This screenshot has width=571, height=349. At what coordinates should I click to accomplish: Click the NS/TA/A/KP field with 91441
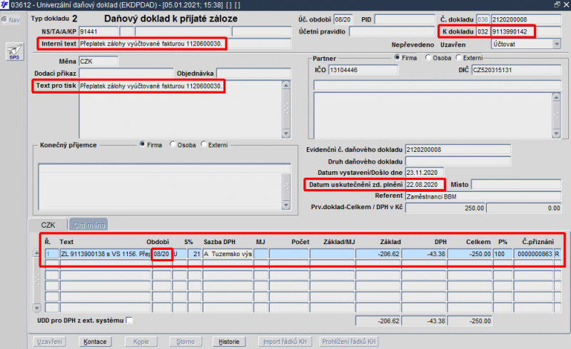click(98, 31)
